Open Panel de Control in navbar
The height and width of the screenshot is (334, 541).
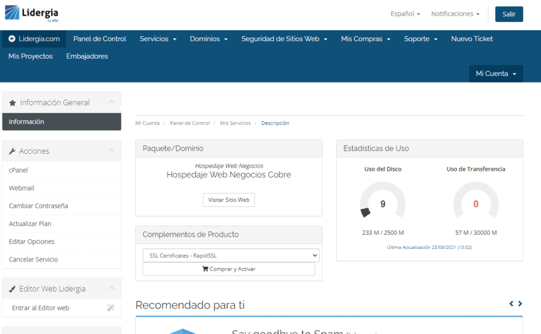100,39
